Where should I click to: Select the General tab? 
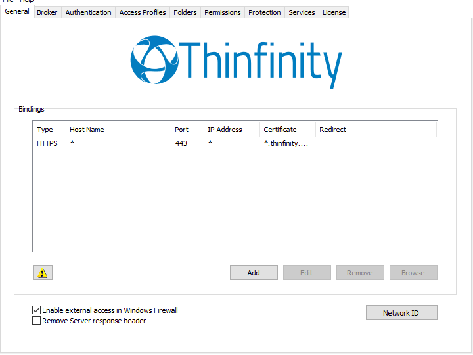coord(17,11)
